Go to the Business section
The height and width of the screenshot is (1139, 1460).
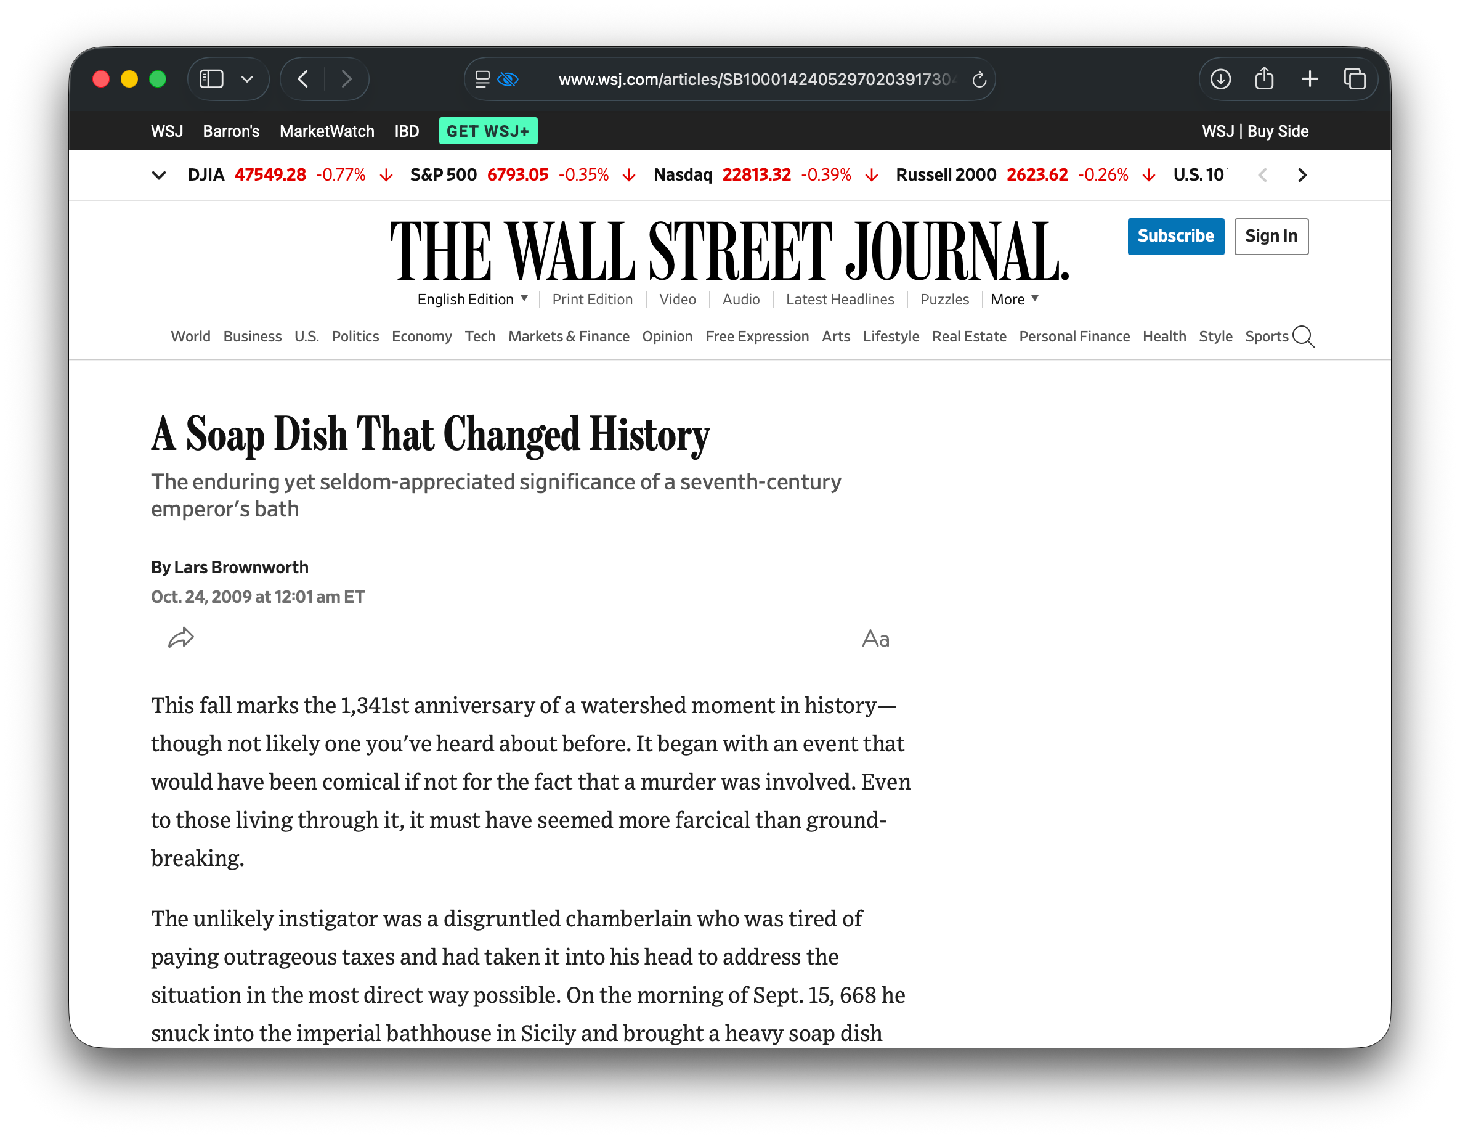[253, 337]
